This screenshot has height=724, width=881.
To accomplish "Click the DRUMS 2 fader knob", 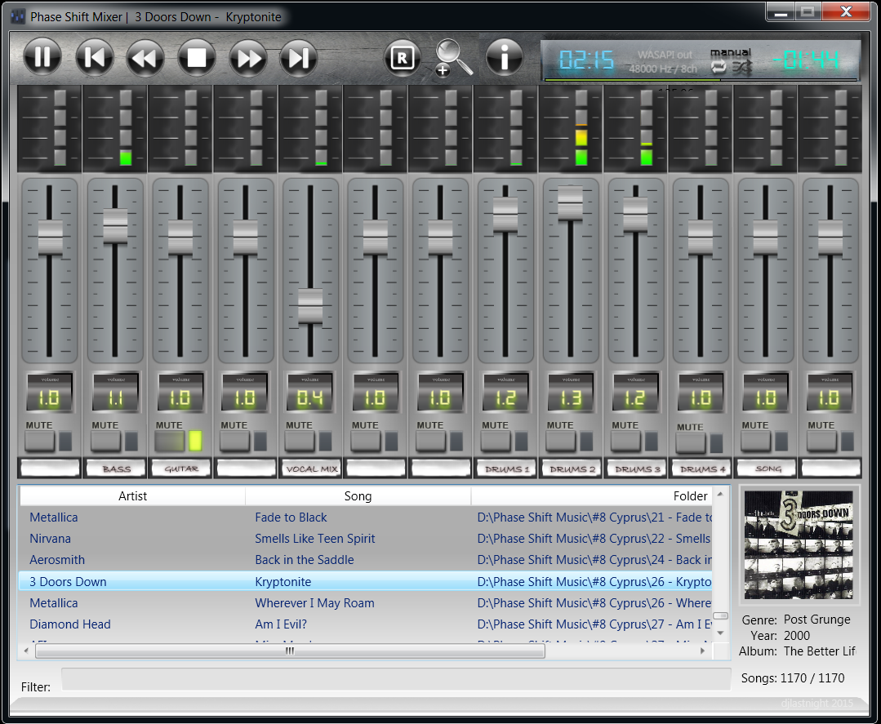I will pos(570,202).
